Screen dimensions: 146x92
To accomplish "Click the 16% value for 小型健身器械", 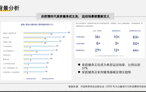I will 98,37.
